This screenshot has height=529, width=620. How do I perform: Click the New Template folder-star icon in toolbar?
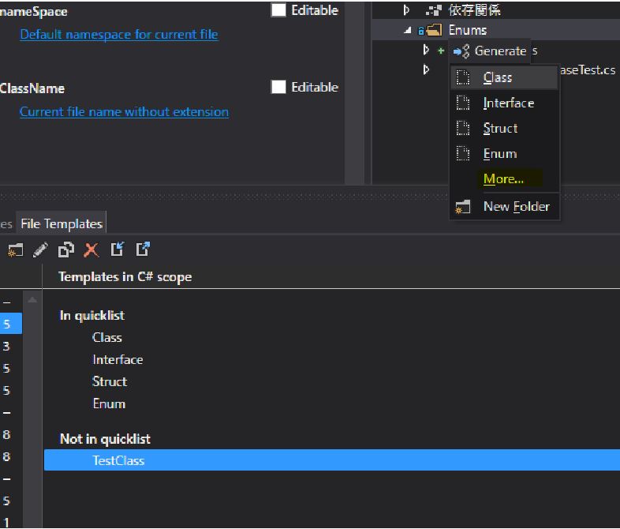click(x=14, y=249)
